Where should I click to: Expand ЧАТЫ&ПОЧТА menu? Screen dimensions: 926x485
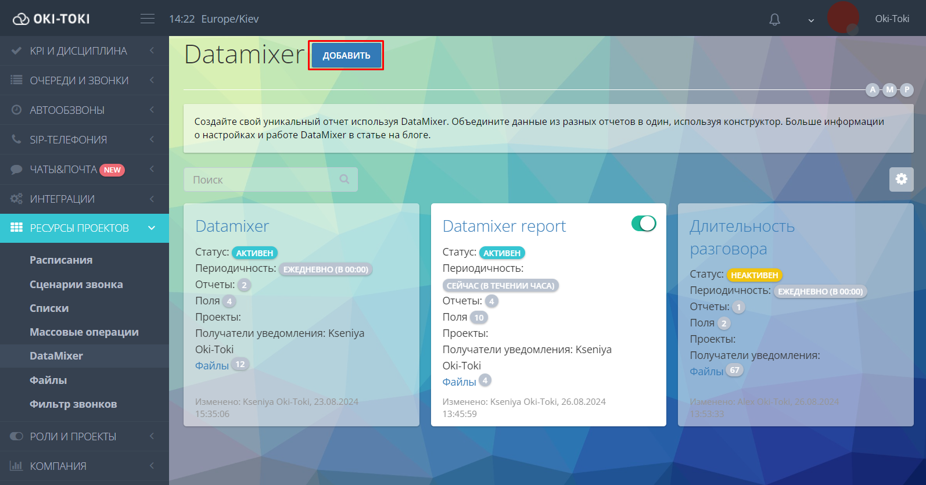click(x=84, y=170)
